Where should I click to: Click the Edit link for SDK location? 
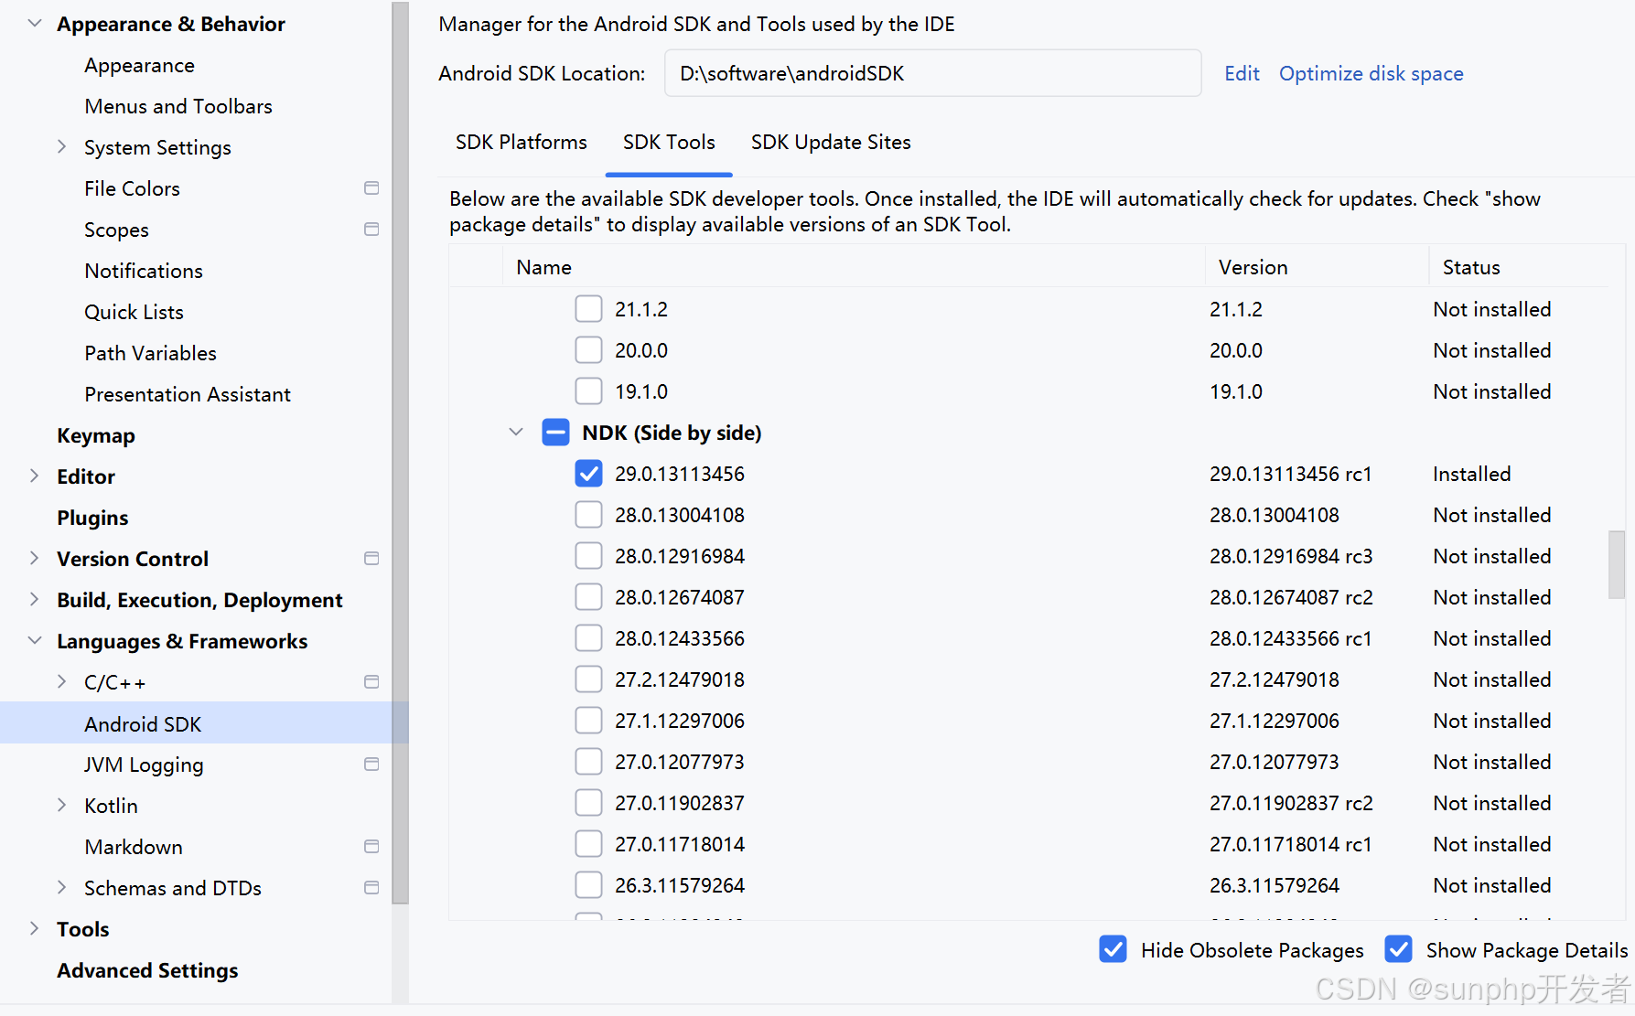pos(1242,73)
